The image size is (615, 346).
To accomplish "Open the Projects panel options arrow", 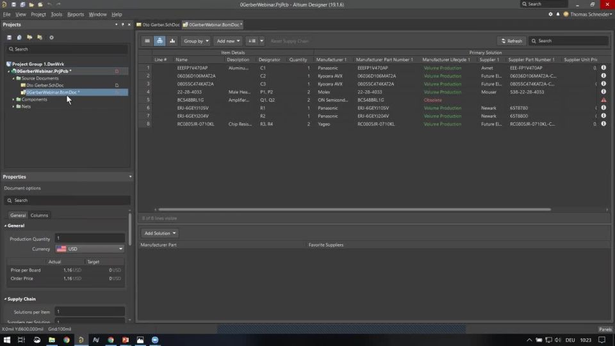I will [x=116, y=24].
